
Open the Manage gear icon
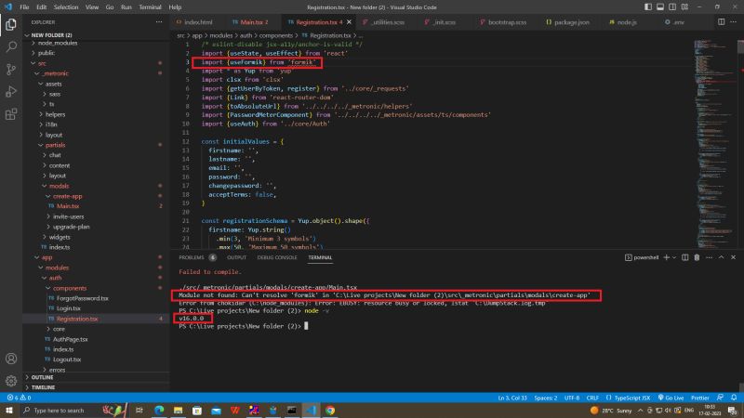(11, 381)
